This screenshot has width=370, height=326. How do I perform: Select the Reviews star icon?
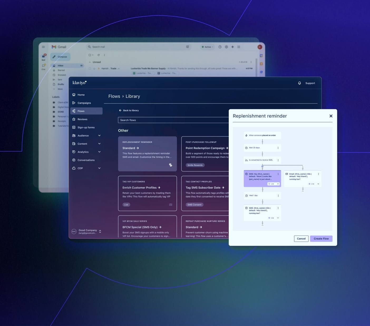(74, 119)
